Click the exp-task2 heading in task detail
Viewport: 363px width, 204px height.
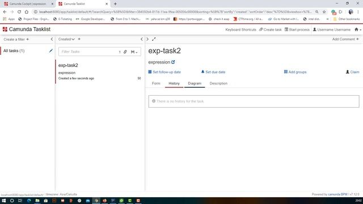(164, 50)
